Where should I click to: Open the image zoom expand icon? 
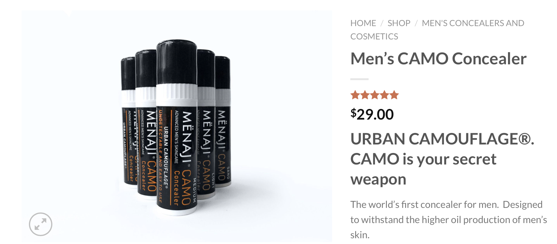point(40,224)
